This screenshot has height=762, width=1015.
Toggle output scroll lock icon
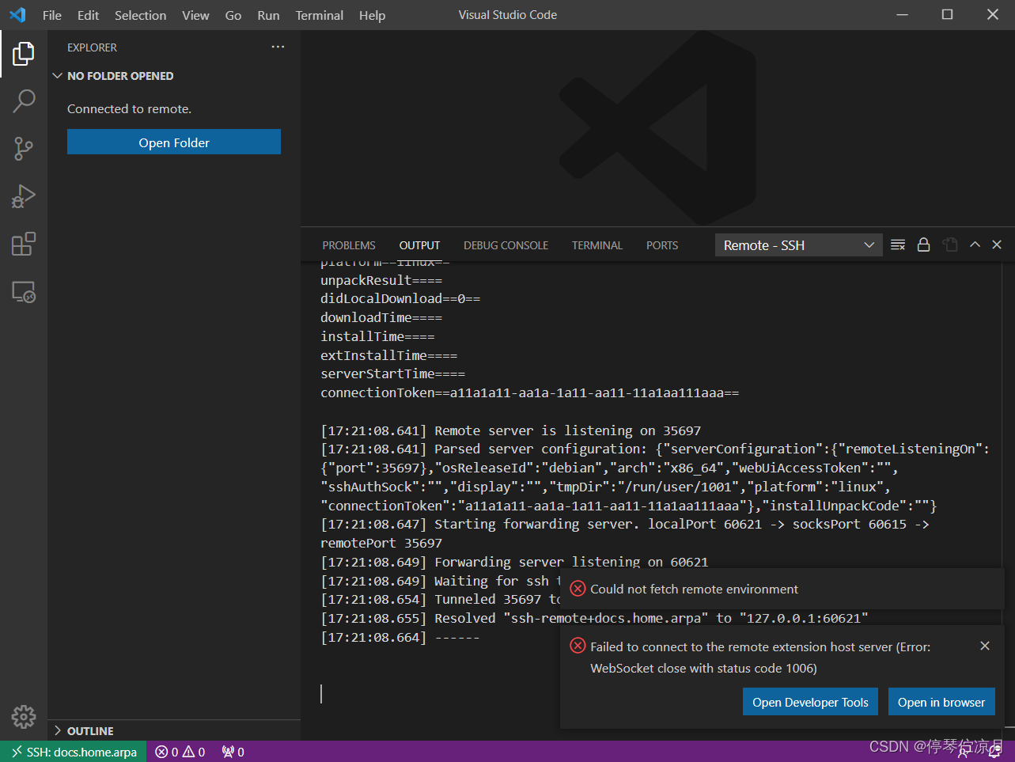click(x=923, y=245)
